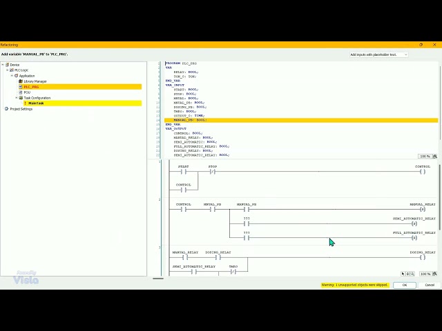
Task: Click the 'CONTROL: BOOL;' declaration line
Action: (189, 133)
